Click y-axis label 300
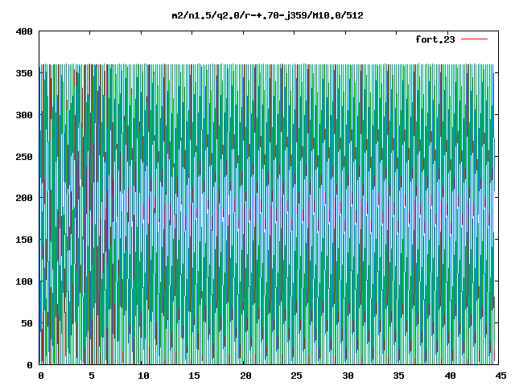This screenshot has width=515, height=386. 24,115
